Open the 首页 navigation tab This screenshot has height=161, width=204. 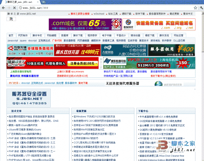[11, 35]
